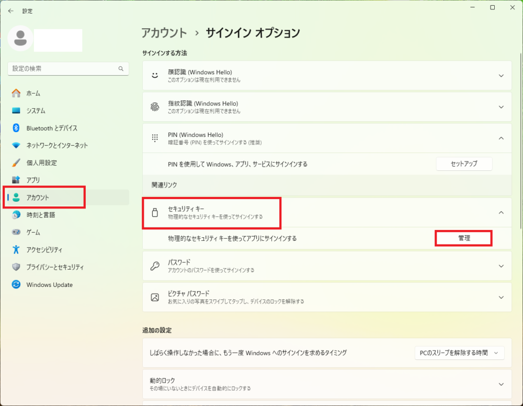The image size is (523, 406).
Task: Collapse the PIN (Windows Hello) section
Action: click(x=501, y=138)
